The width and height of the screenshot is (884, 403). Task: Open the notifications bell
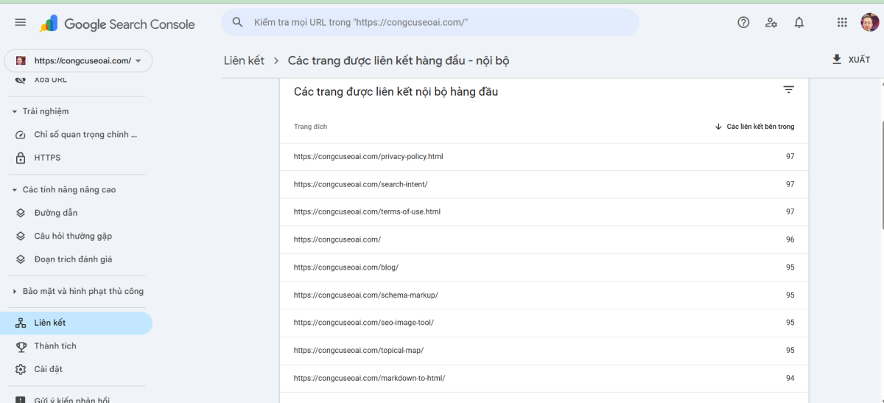[799, 22]
